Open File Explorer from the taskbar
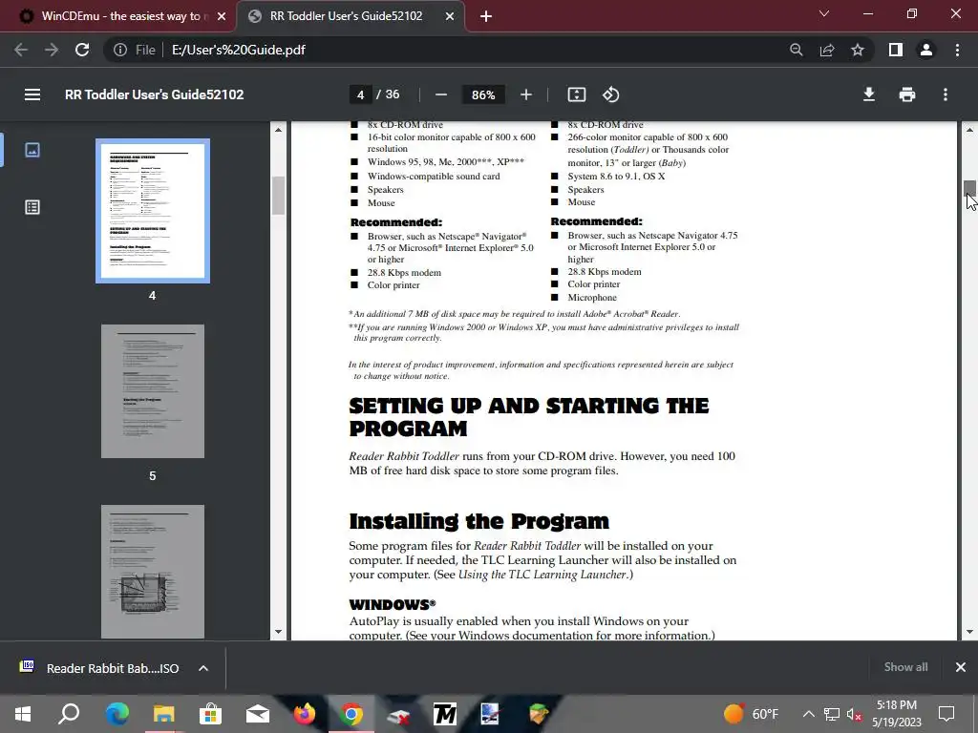This screenshot has height=733, width=978. point(163,714)
